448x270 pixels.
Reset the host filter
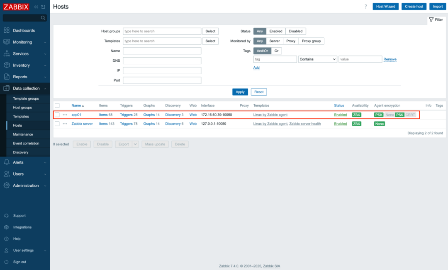point(259,92)
